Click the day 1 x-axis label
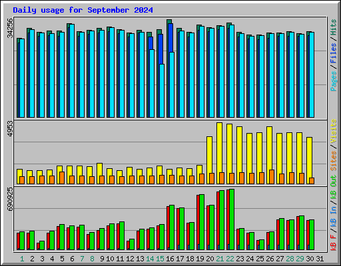Screen dimensions: 341x266 (22, 259)
